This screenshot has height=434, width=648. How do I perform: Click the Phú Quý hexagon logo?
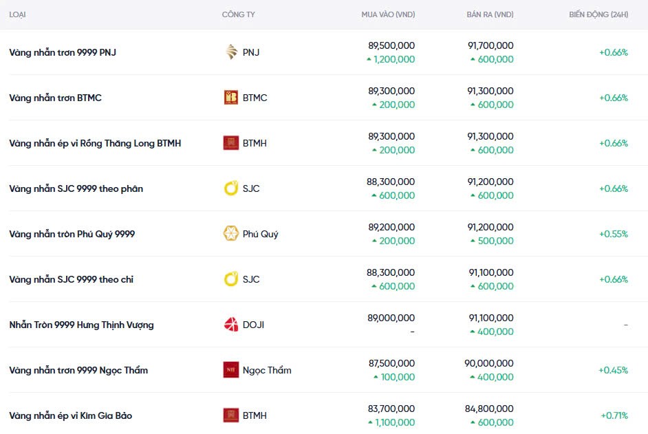tap(231, 234)
